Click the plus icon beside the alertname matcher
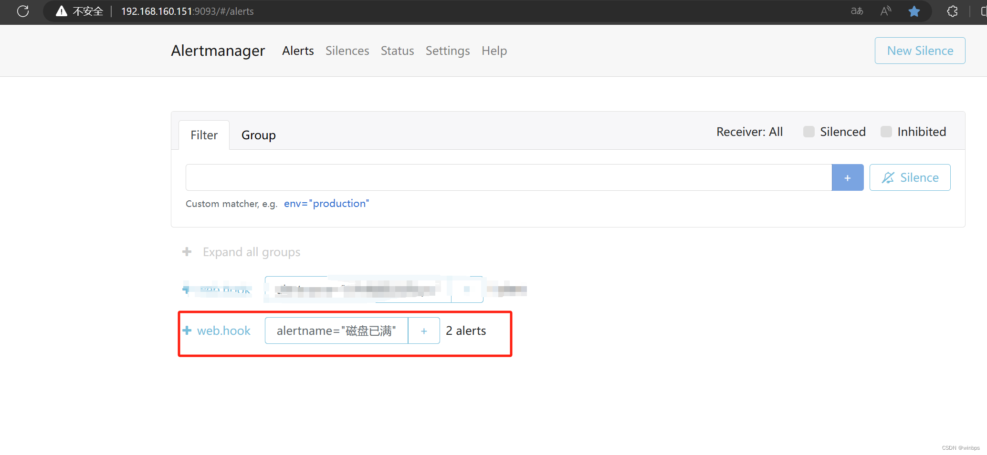Viewport: 987px width, 455px height. 423,330
